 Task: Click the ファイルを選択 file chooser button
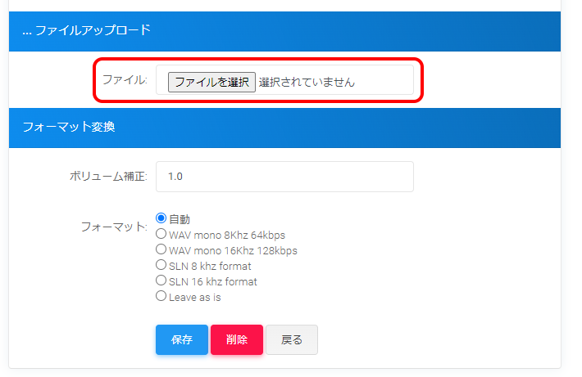click(211, 82)
